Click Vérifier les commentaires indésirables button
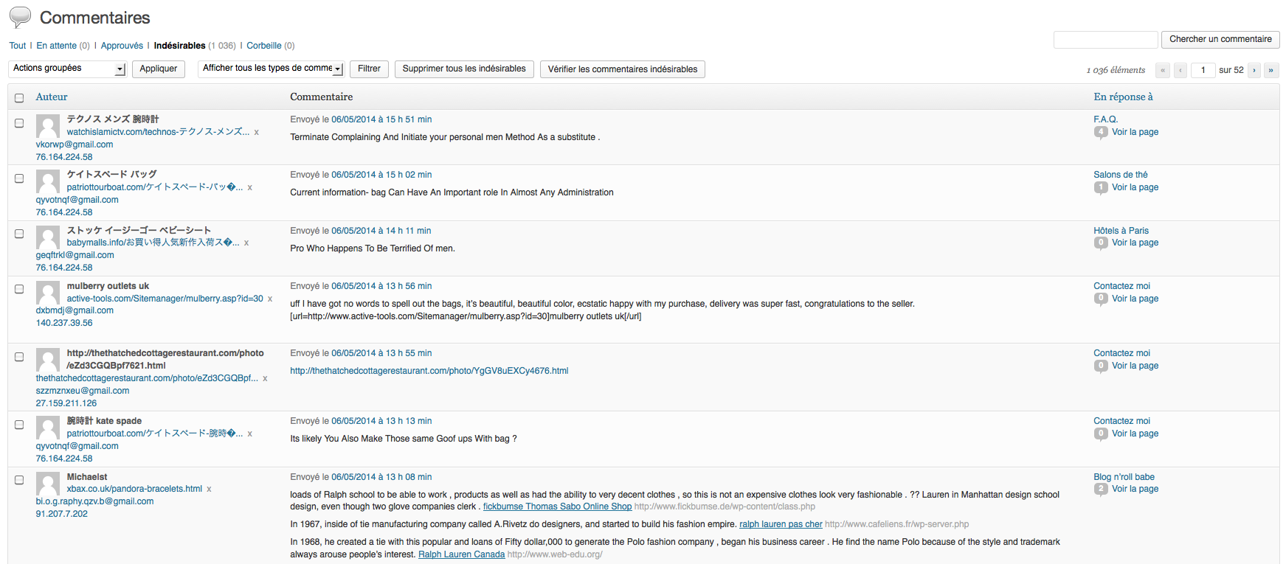Viewport: 1286px width, 564px height. [622, 69]
